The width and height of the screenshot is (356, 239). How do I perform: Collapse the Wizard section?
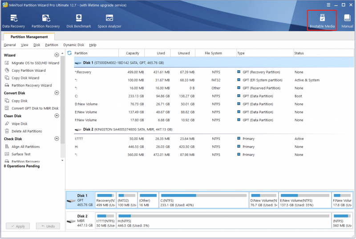point(57,55)
